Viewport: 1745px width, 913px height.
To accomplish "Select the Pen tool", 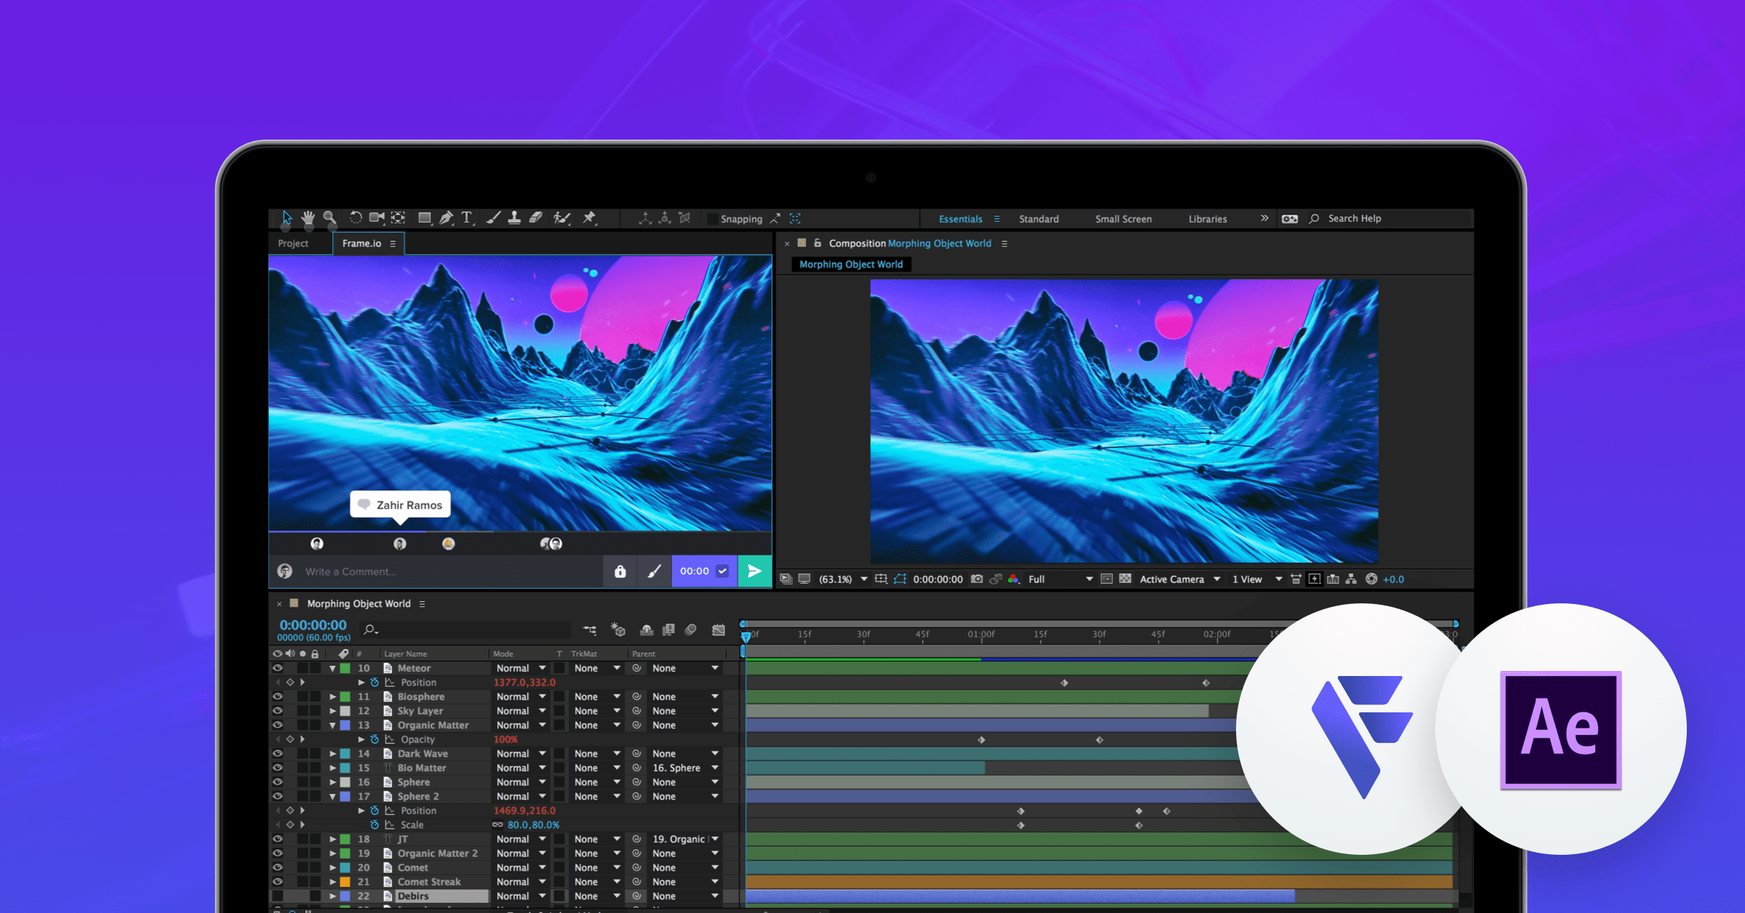I will click(x=446, y=218).
